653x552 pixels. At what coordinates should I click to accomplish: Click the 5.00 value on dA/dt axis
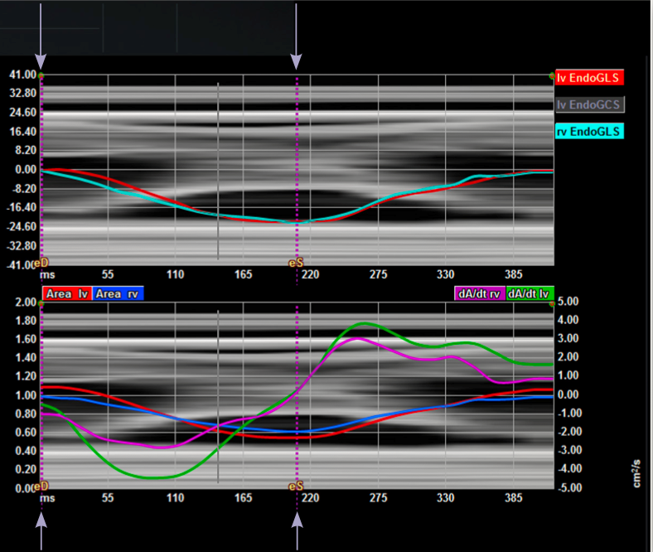(568, 301)
